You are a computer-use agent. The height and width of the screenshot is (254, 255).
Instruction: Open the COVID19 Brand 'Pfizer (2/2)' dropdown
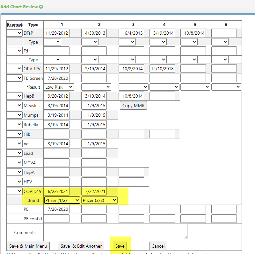99,200
